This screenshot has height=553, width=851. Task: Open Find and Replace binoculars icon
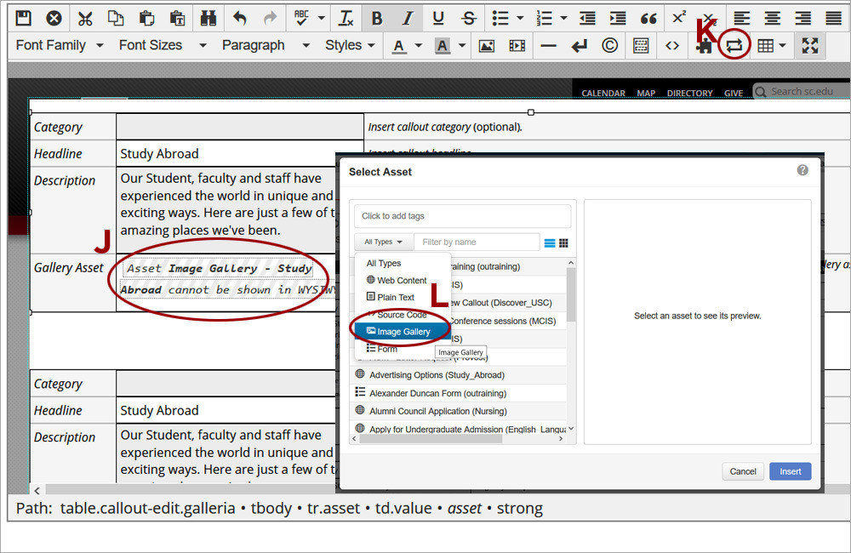[x=208, y=19]
